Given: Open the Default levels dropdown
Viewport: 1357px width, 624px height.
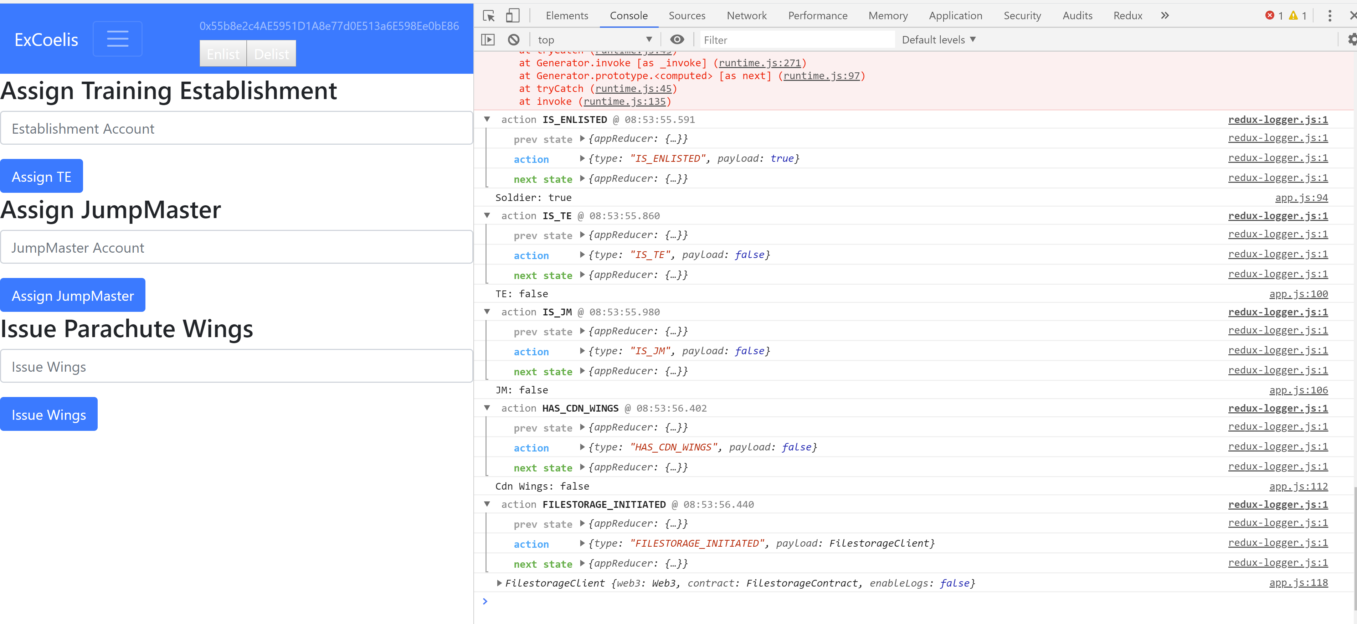Looking at the screenshot, I should point(938,40).
